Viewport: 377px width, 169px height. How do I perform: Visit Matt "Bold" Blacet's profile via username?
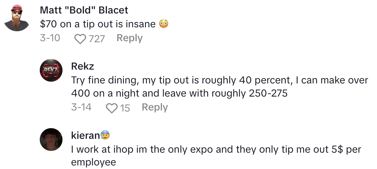[84, 10]
